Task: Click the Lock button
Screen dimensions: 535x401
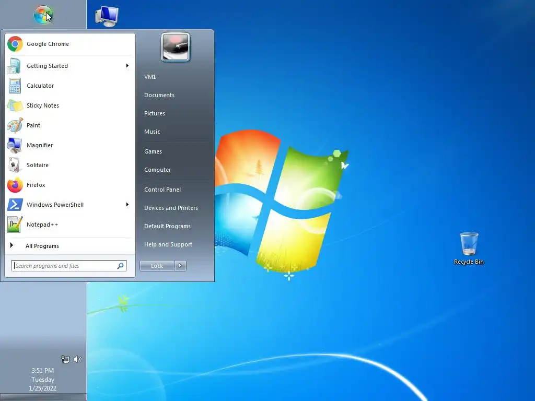Action: coord(157,266)
